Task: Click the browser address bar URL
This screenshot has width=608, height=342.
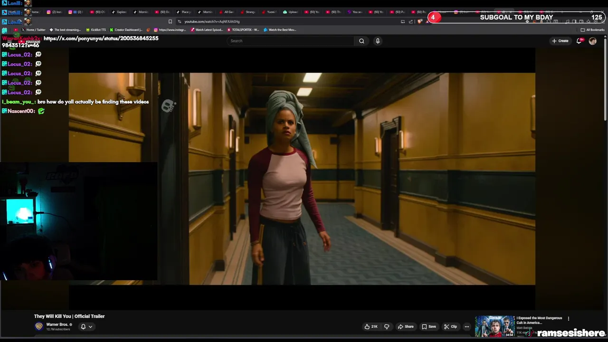Action: click(212, 21)
